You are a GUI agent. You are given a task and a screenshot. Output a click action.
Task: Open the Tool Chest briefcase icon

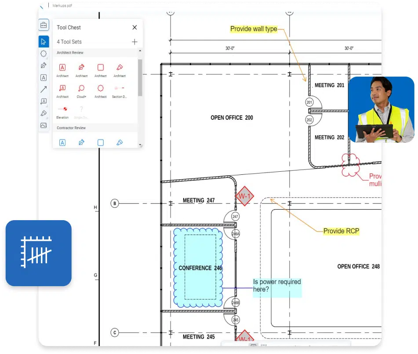[44, 26]
